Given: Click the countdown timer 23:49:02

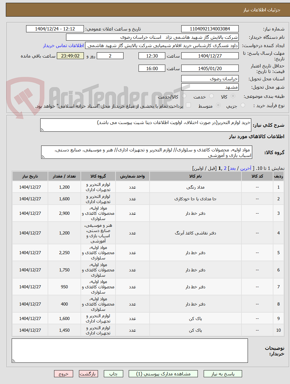Looking at the screenshot, I should pyautogui.click(x=70, y=56).
